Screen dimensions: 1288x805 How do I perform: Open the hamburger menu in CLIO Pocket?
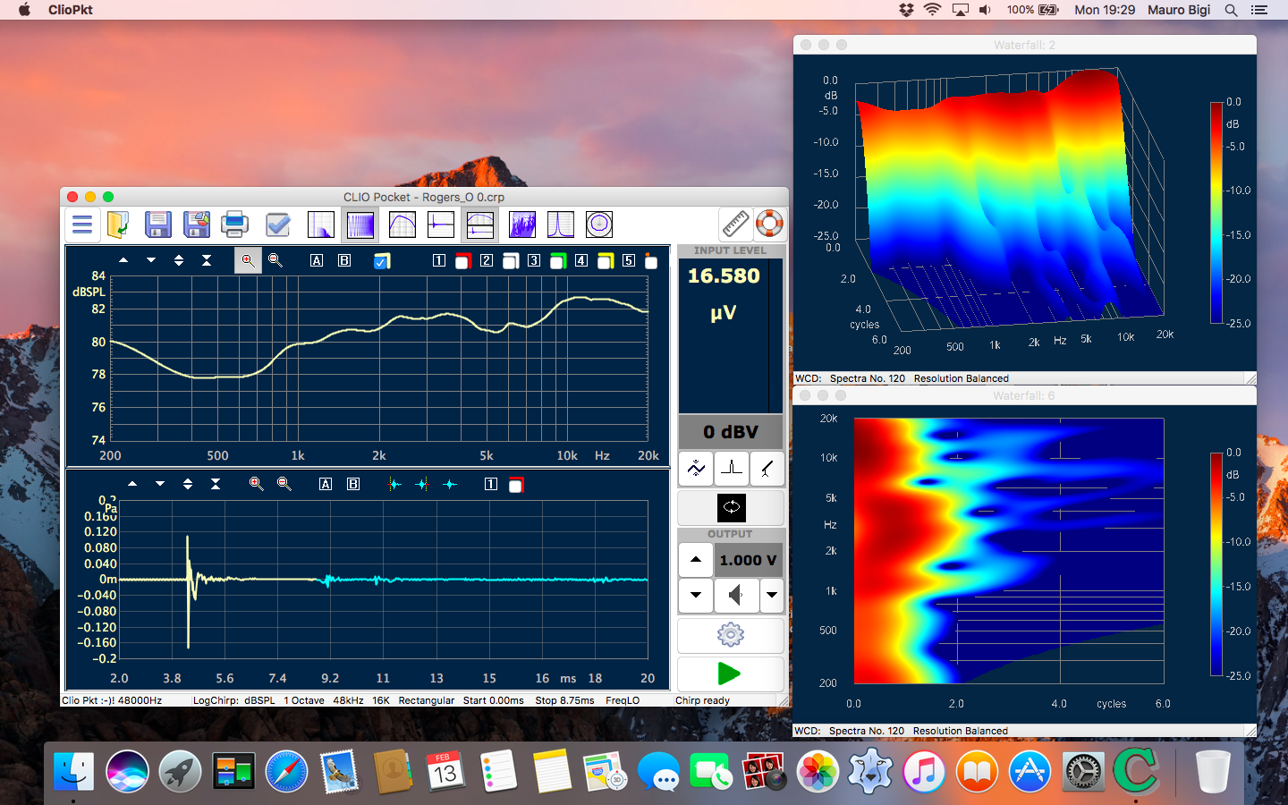(82, 225)
